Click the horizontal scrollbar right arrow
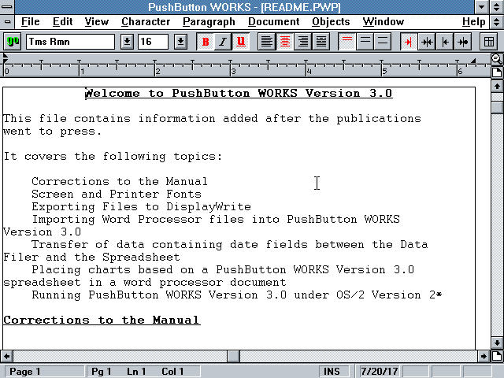The image size is (504, 378). 484,356
